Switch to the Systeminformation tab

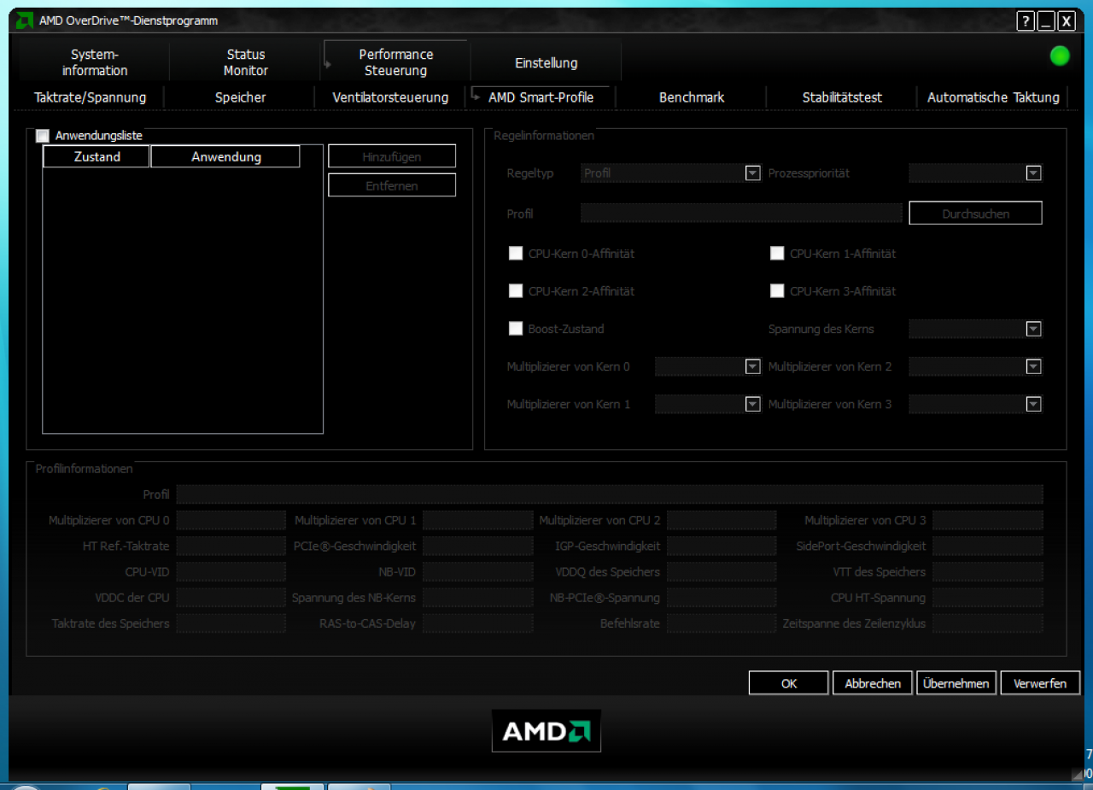coord(95,62)
